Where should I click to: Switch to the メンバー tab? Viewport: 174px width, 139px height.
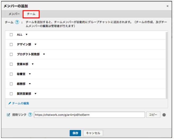14,14
